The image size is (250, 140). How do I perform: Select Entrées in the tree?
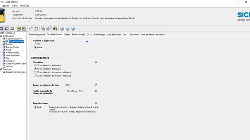pyautogui.click(x=9, y=44)
